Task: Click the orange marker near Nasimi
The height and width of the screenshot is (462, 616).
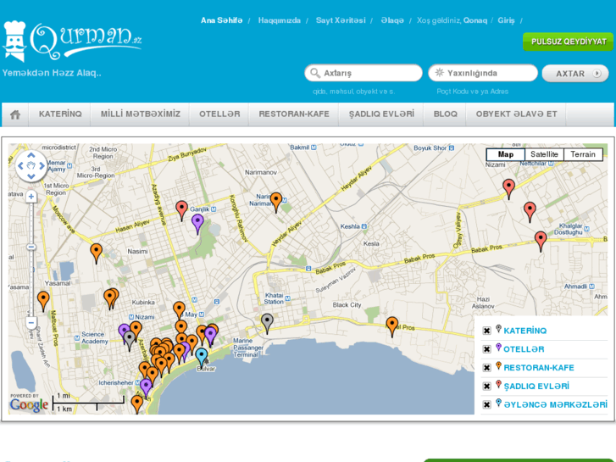Action: [97, 253]
